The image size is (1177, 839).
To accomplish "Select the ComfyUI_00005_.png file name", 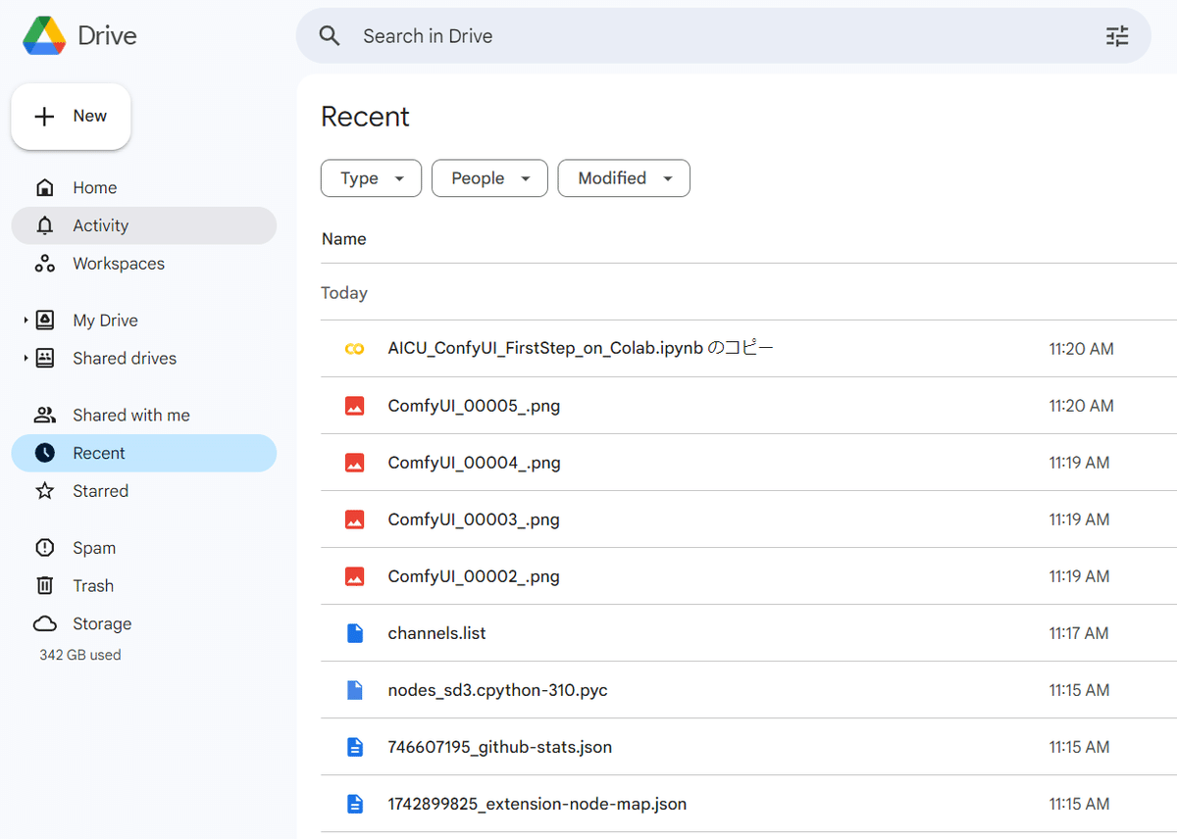I will (x=474, y=406).
